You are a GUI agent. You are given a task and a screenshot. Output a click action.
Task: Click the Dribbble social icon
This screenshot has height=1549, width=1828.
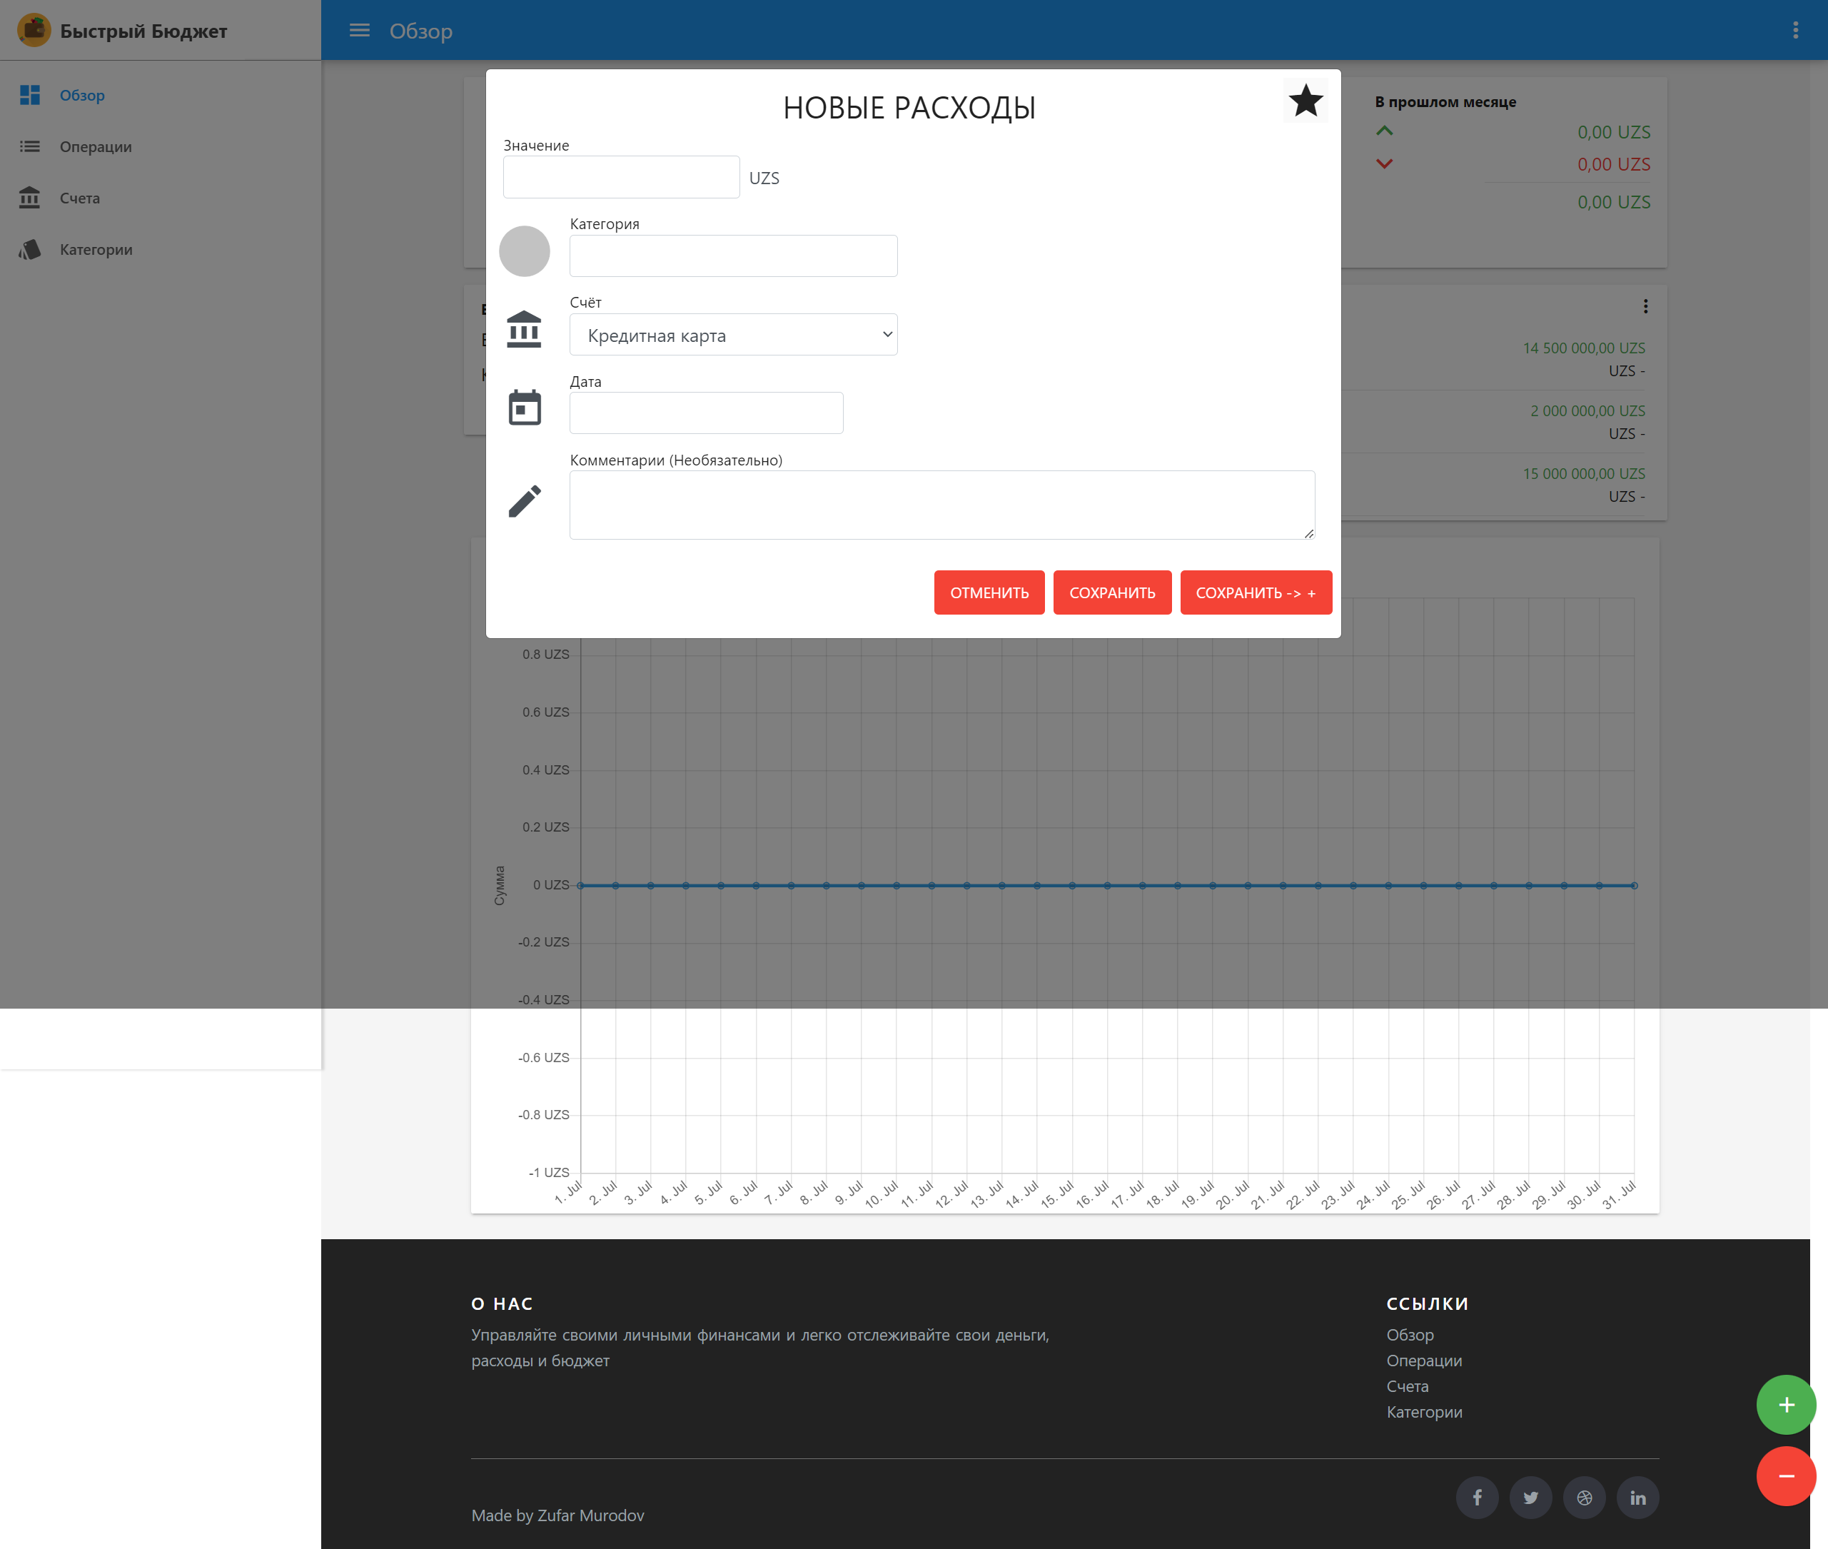(x=1583, y=1497)
